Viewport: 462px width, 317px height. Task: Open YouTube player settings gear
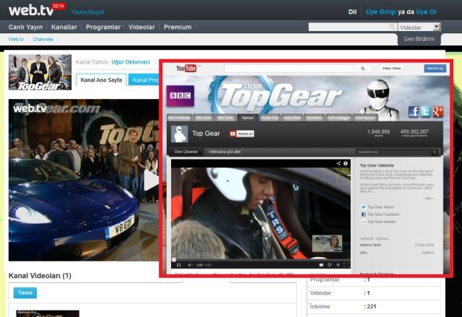pyautogui.click(x=330, y=265)
